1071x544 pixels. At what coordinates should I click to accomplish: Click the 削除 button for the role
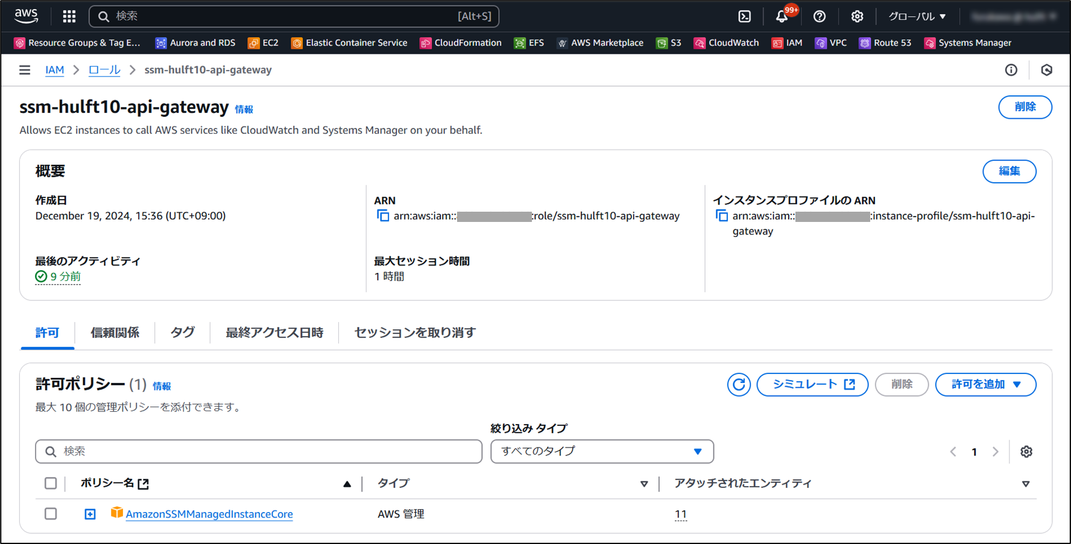click(1025, 107)
